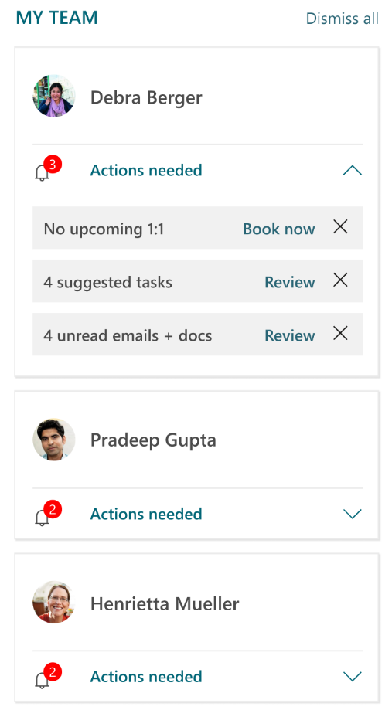Open Pradeep Gupta's profile photo
Screen dimensions: 392x710
click(54, 440)
